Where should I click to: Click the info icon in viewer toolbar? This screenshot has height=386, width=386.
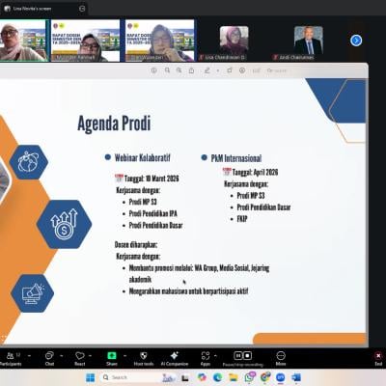(x=153, y=70)
